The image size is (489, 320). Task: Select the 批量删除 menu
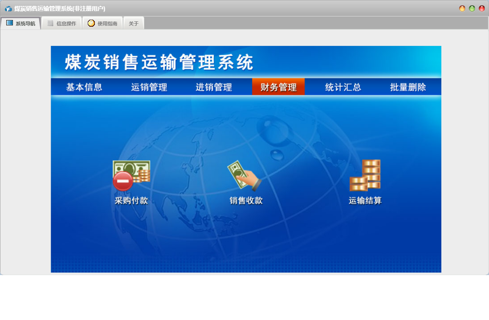(x=408, y=87)
